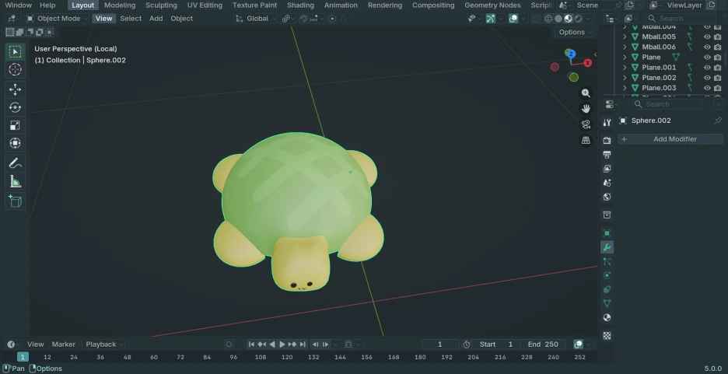Pick the 3D Cursor tool
Image resolution: width=728 pixels, height=374 pixels.
click(x=15, y=70)
